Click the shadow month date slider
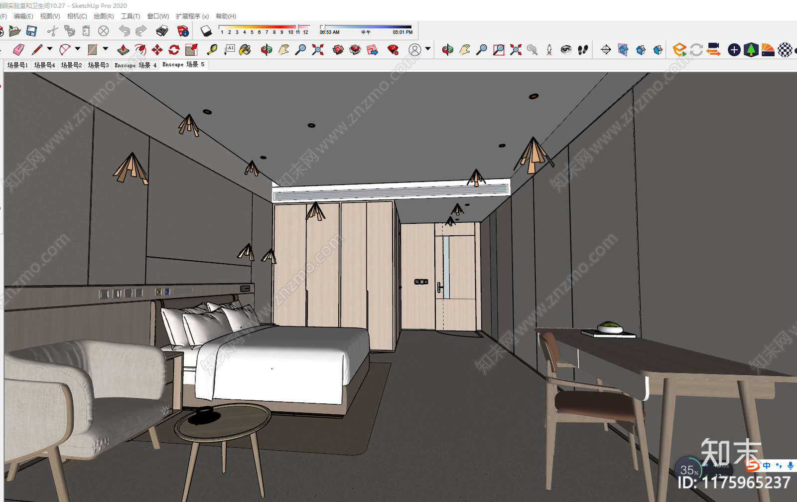The image size is (797, 502). tap(264, 27)
